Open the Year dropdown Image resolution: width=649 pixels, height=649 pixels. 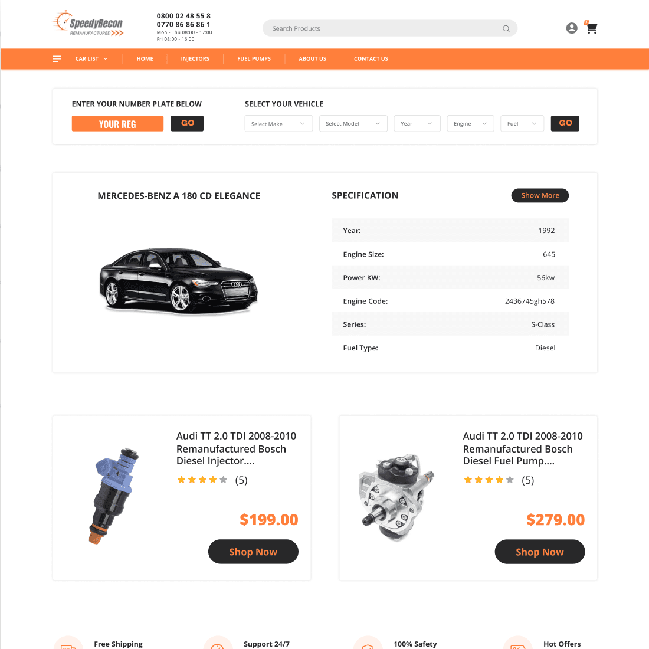417,124
